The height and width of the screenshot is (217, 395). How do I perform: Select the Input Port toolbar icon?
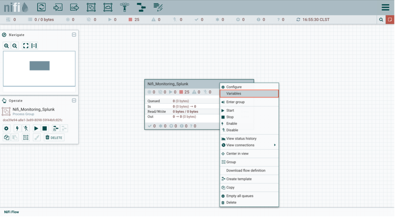click(58, 7)
